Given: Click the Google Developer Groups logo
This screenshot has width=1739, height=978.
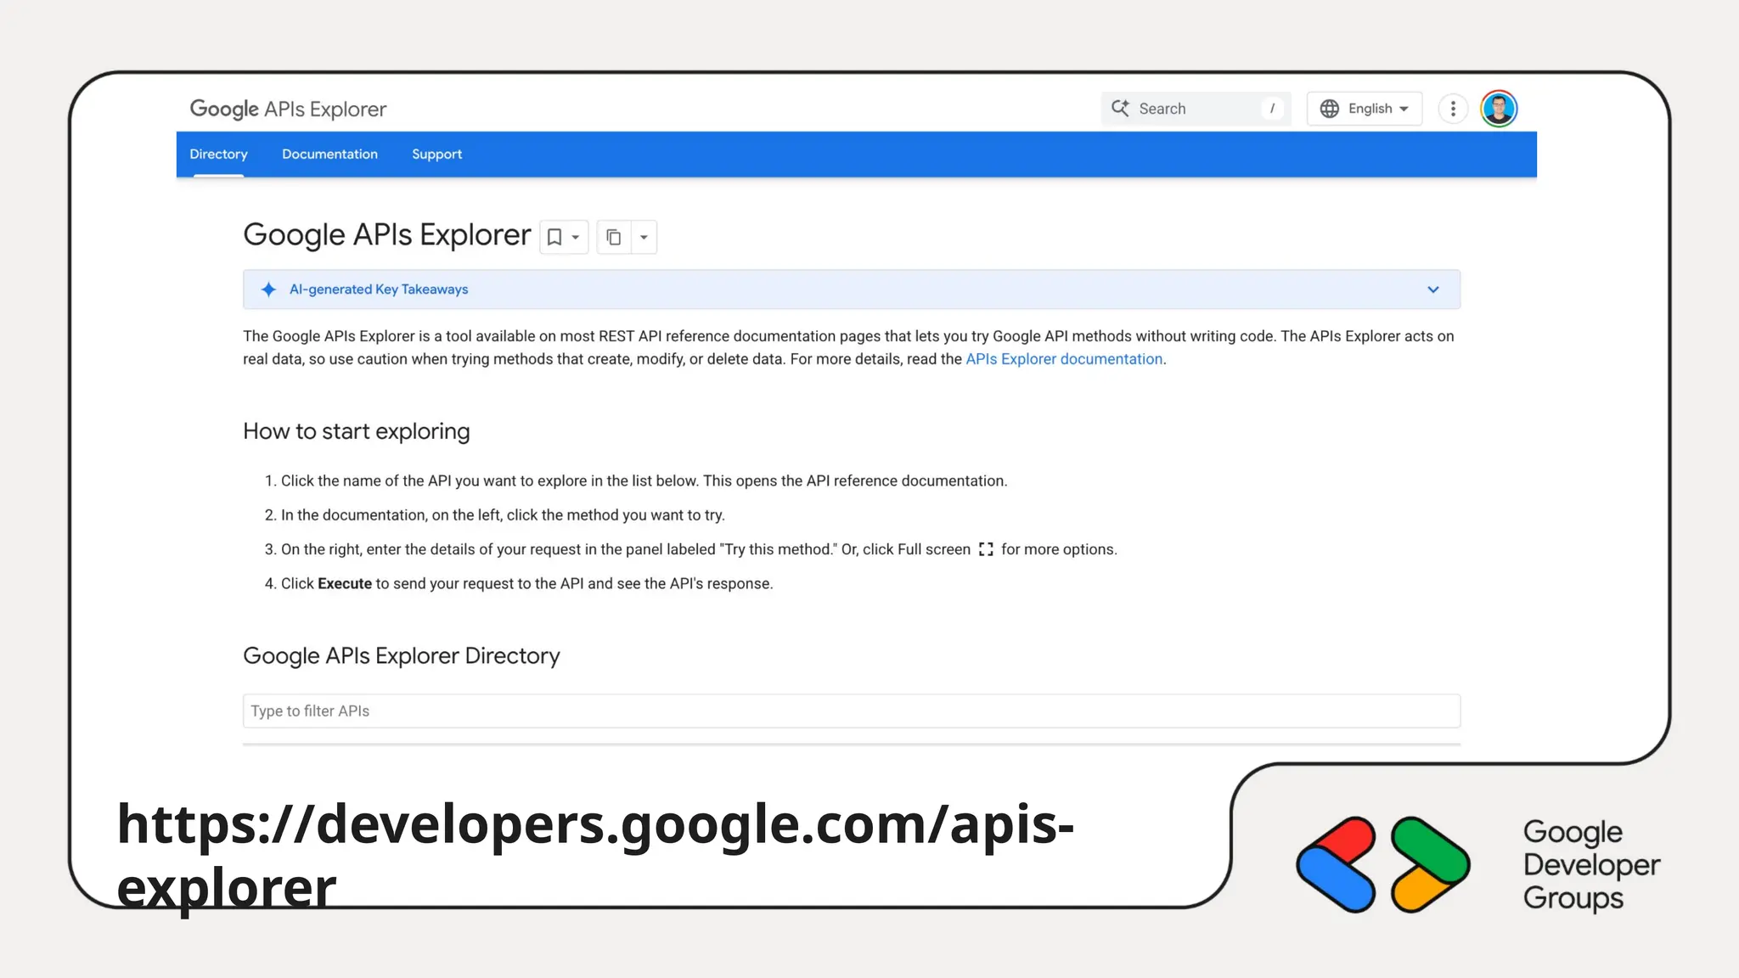Looking at the screenshot, I should pyautogui.click(x=1383, y=864).
